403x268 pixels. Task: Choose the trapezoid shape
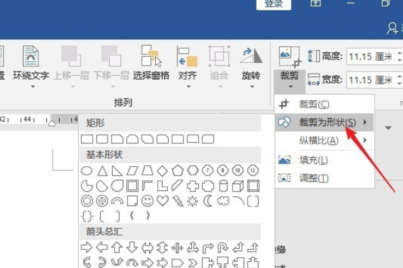click(x=147, y=171)
